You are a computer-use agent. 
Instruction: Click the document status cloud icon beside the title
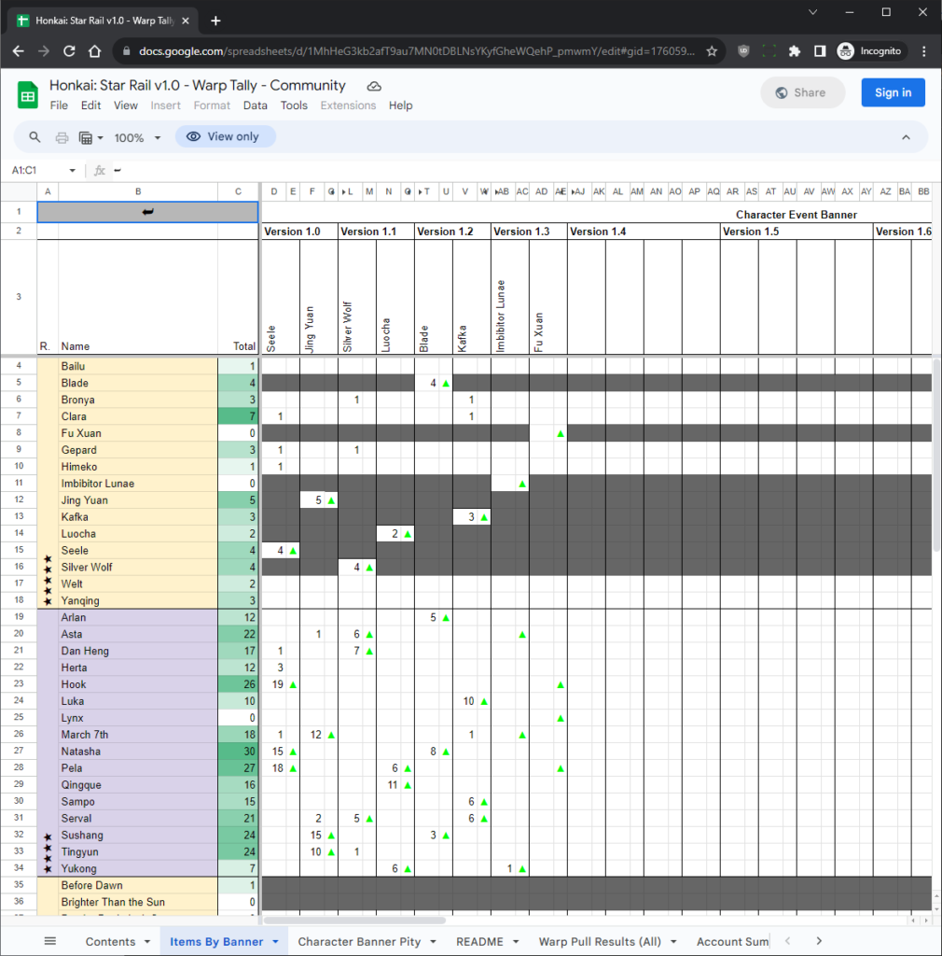373,85
